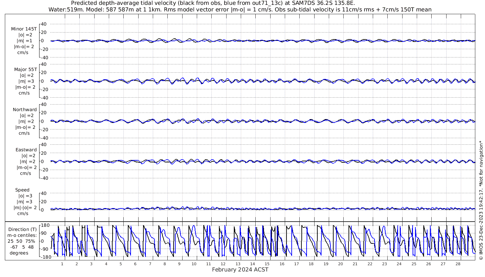
Task: Click day tick label 1 on the date axis
Action: [62, 264]
